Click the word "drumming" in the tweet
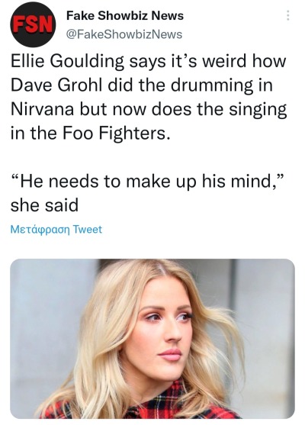305x425 pixels. click(x=211, y=85)
